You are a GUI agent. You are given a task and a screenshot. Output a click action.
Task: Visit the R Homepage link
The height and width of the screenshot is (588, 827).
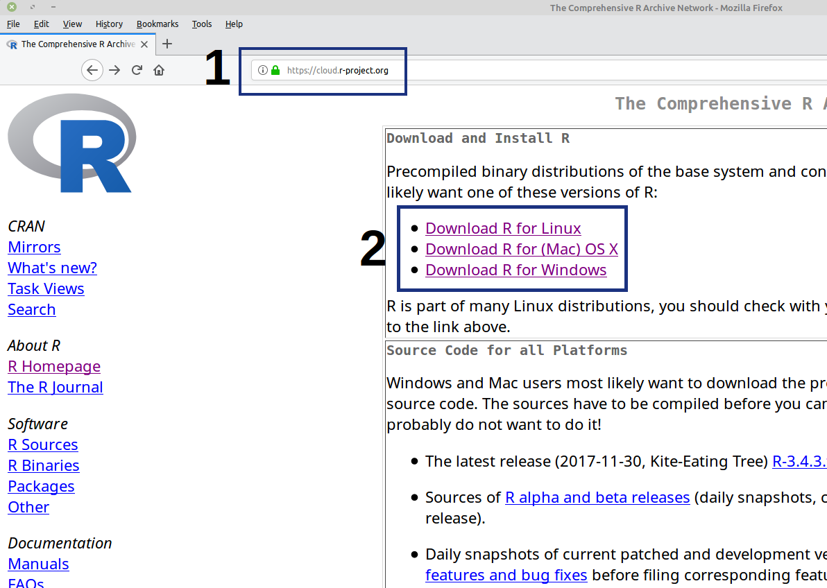click(x=54, y=366)
